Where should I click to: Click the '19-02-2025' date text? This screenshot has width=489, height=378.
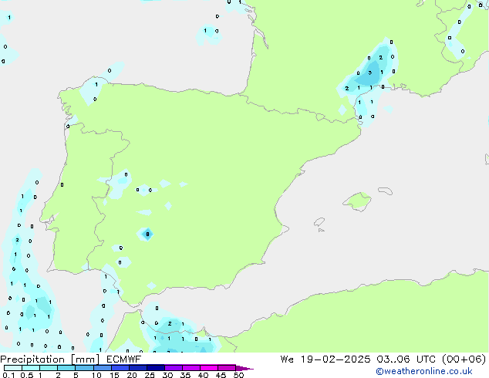tap(336, 359)
